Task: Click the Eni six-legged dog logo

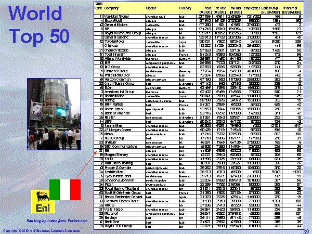Action: click(43, 202)
